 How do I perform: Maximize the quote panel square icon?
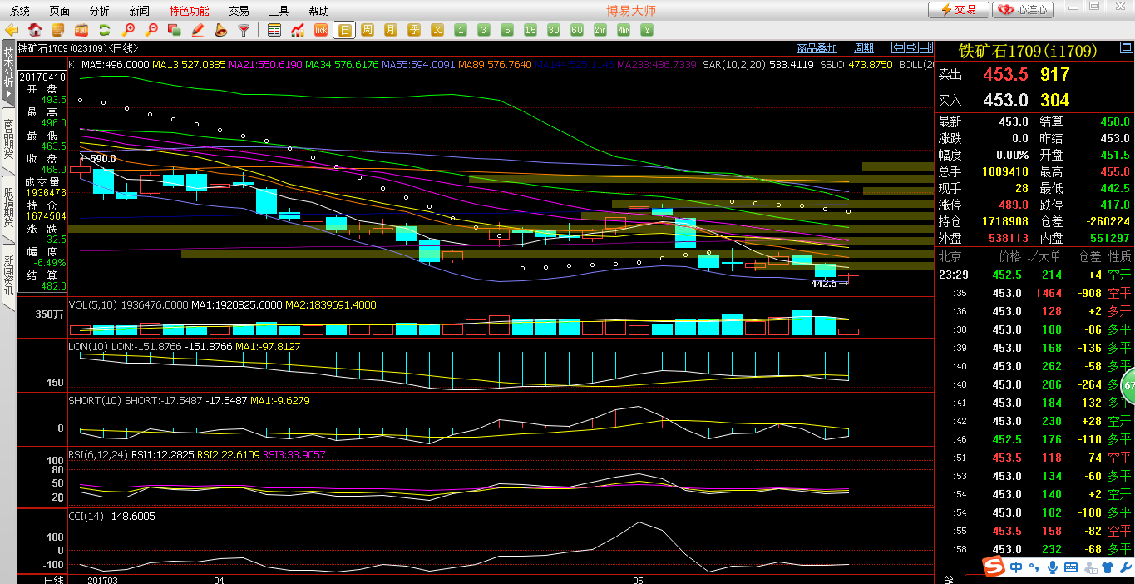coord(1125,48)
